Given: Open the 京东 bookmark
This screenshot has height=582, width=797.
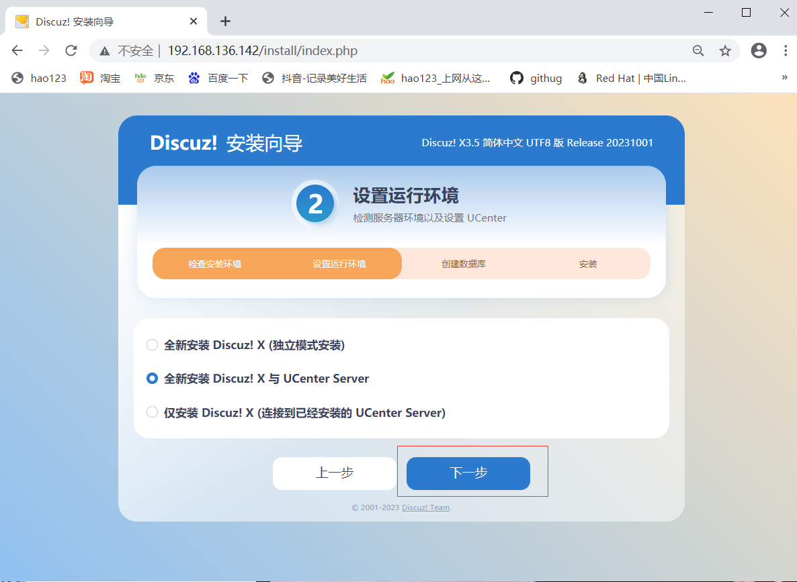Looking at the screenshot, I should click(x=154, y=79).
